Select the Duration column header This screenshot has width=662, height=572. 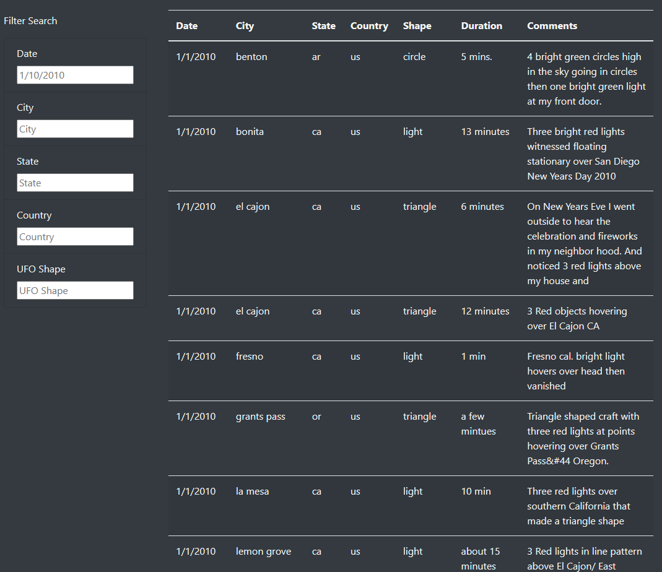[481, 25]
